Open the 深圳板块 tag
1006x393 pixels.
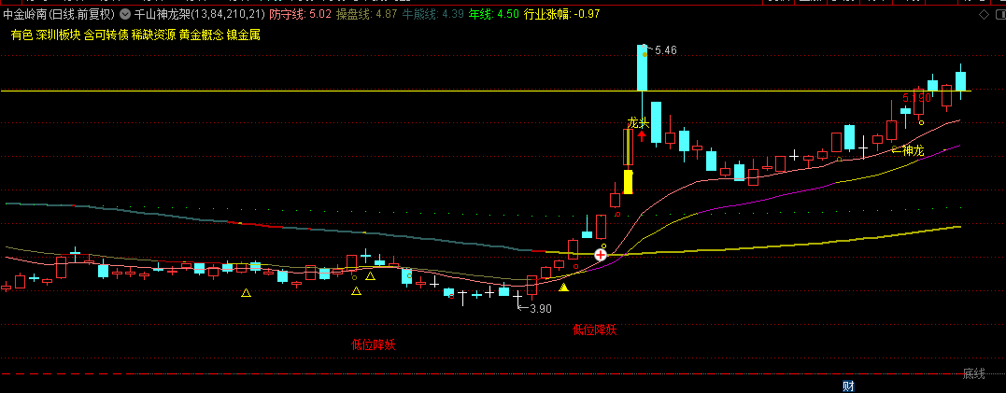[x=59, y=35]
